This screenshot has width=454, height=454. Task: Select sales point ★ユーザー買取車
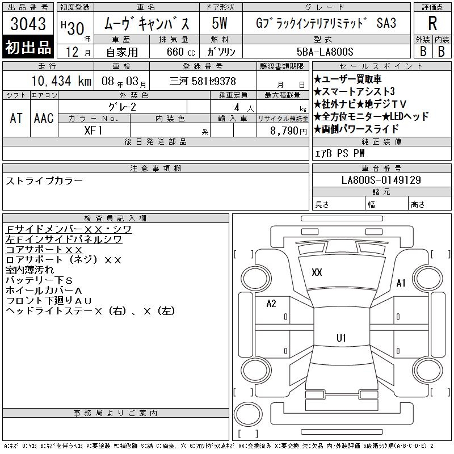click(347, 79)
